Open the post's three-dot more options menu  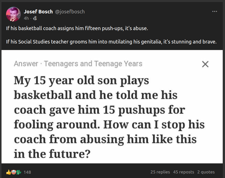tap(215, 11)
